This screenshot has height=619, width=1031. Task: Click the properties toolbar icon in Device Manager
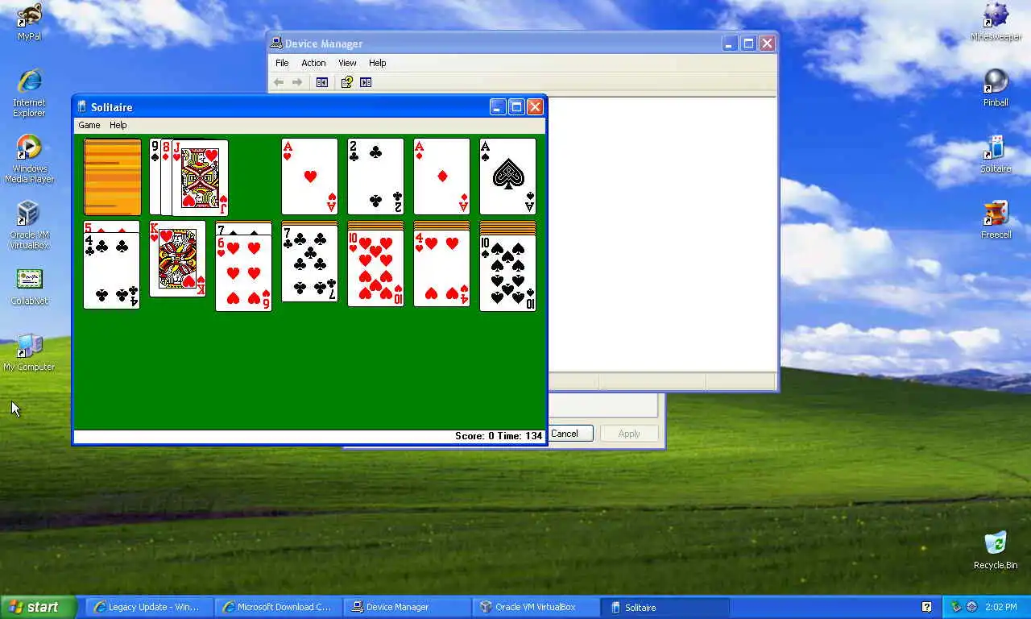[347, 82]
